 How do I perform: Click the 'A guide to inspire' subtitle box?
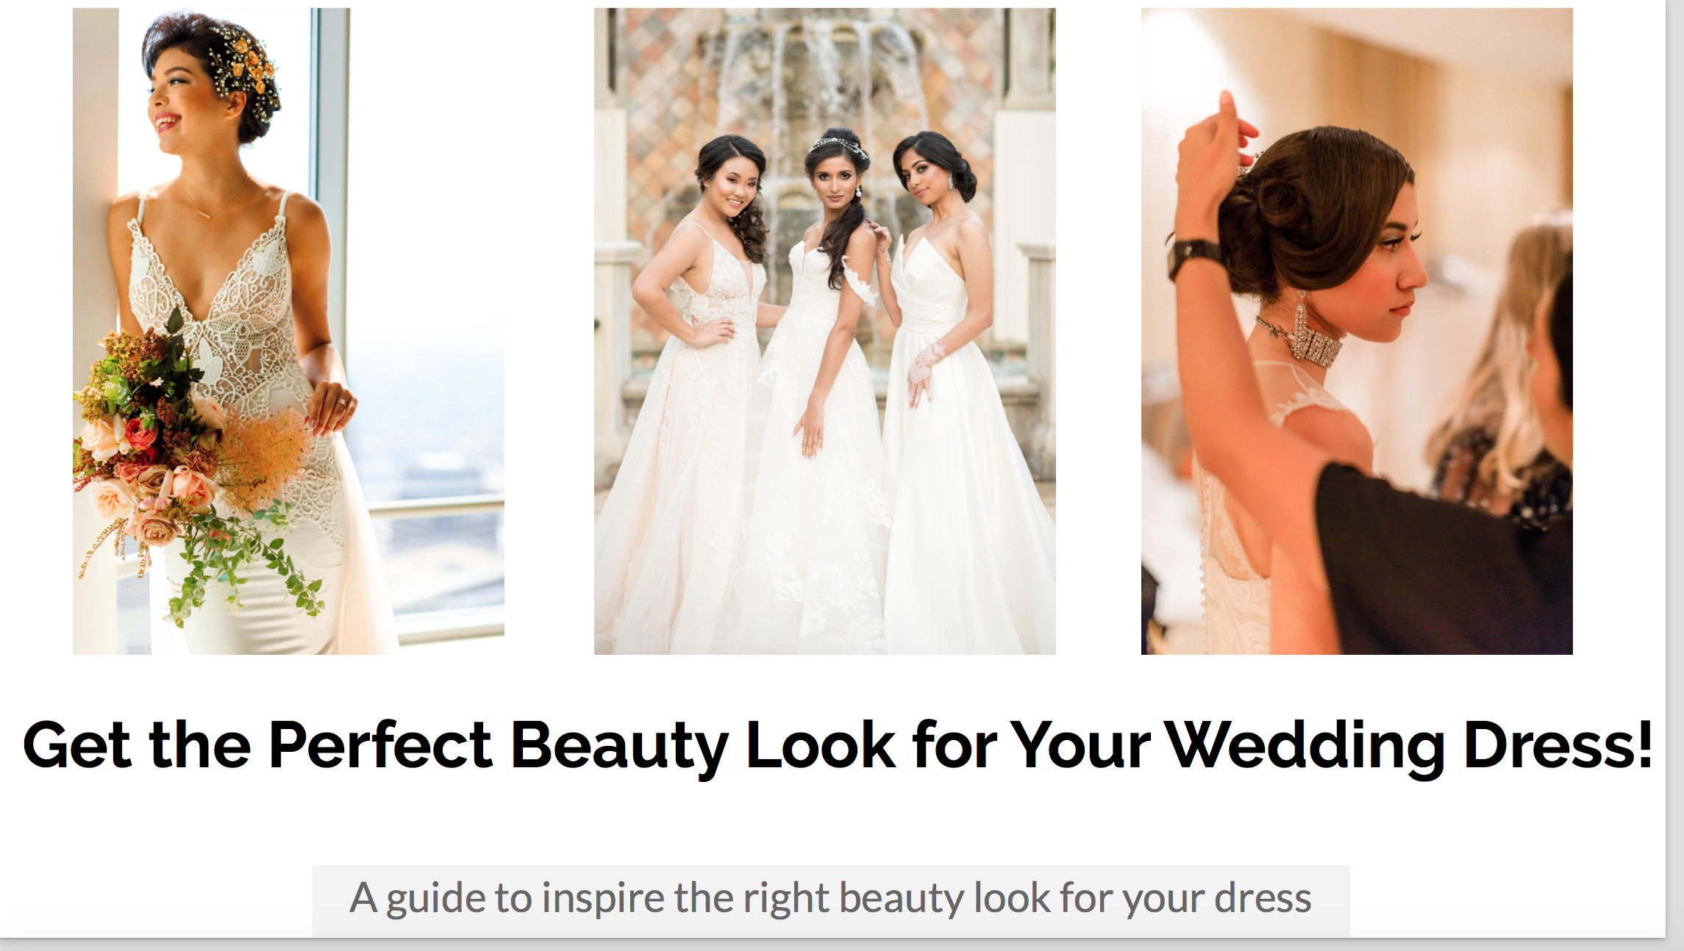[x=831, y=900]
